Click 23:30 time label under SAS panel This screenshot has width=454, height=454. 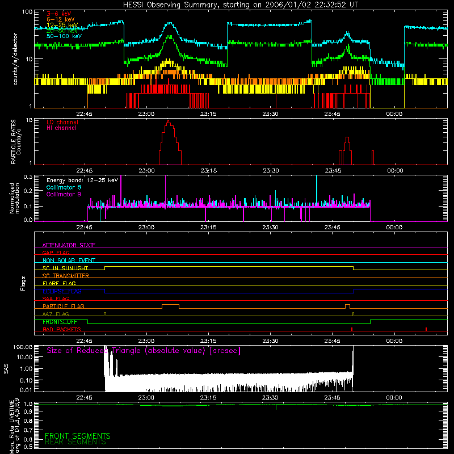270,398
